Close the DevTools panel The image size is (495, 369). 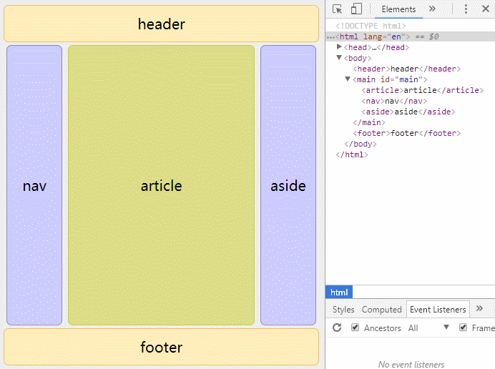click(485, 9)
